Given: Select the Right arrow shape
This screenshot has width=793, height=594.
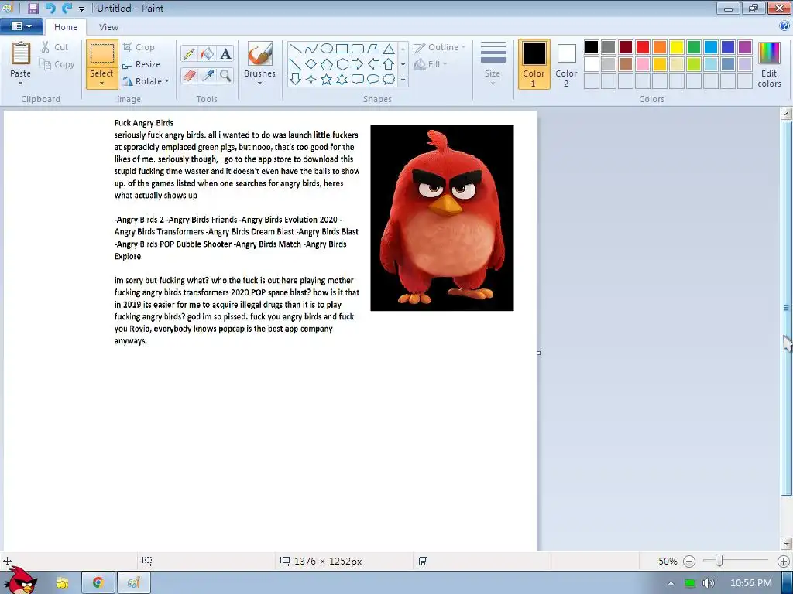Looking at the screenshot, I should coord(358,64).
